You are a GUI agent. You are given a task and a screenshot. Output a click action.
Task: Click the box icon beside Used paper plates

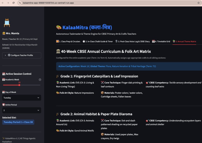pos(102,134)
